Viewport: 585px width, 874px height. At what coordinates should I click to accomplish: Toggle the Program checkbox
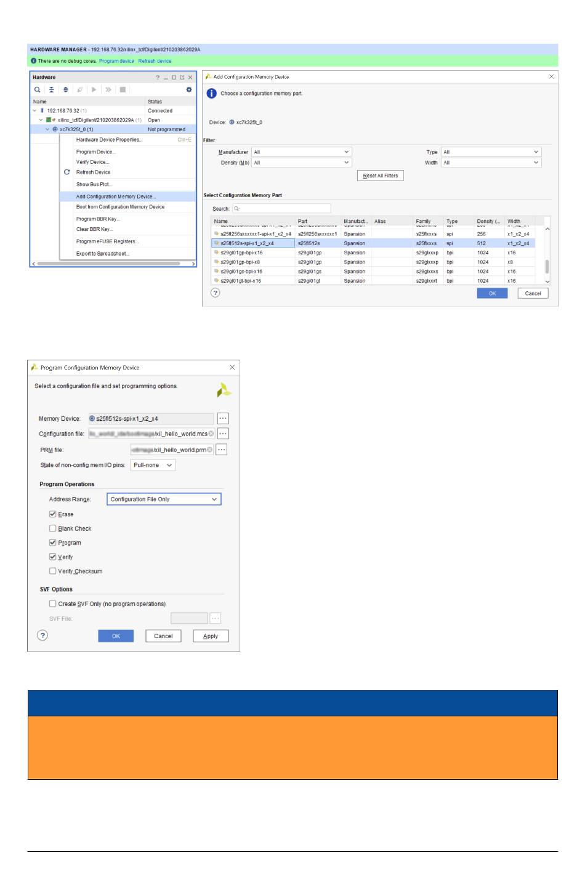53,543
